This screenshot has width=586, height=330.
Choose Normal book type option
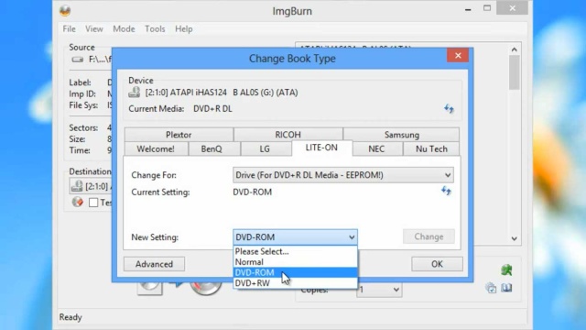pyautogui.click(x=295, y=262)
